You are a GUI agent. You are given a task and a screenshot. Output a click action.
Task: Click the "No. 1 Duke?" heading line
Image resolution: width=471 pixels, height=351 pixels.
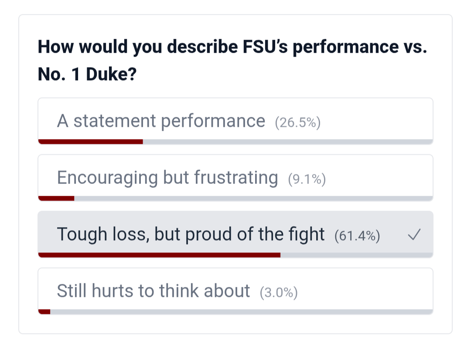coord(87,75)
